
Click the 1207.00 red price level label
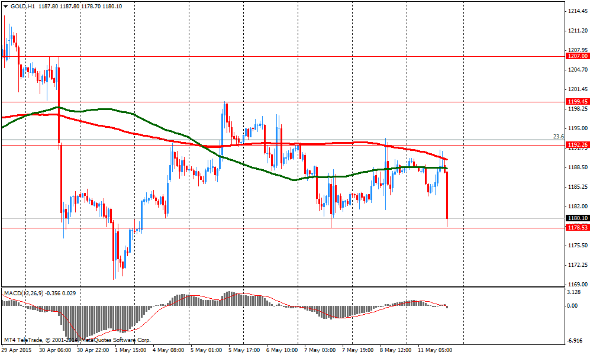click(578, 56)
